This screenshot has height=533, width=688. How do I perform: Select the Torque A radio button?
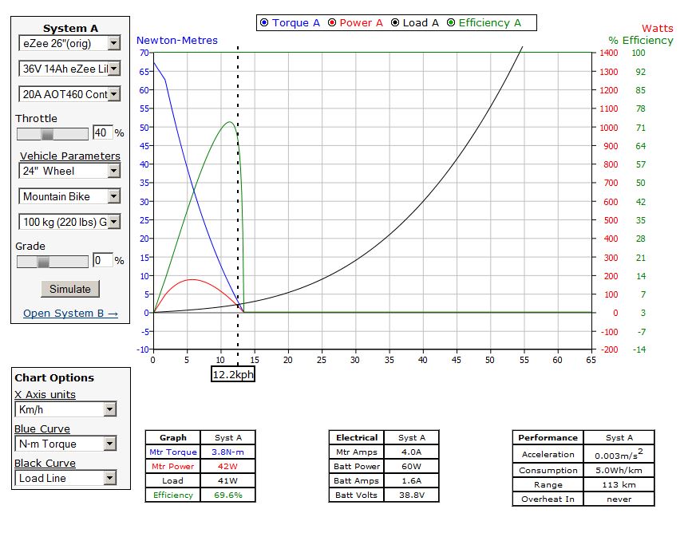click(264, 23)
